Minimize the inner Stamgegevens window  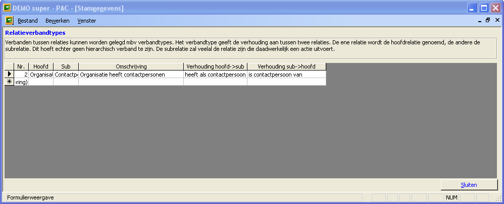480,20
